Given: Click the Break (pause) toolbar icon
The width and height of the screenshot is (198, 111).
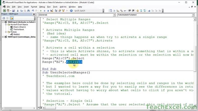Looking at the screenshot, I should click(x=45, y=11).
